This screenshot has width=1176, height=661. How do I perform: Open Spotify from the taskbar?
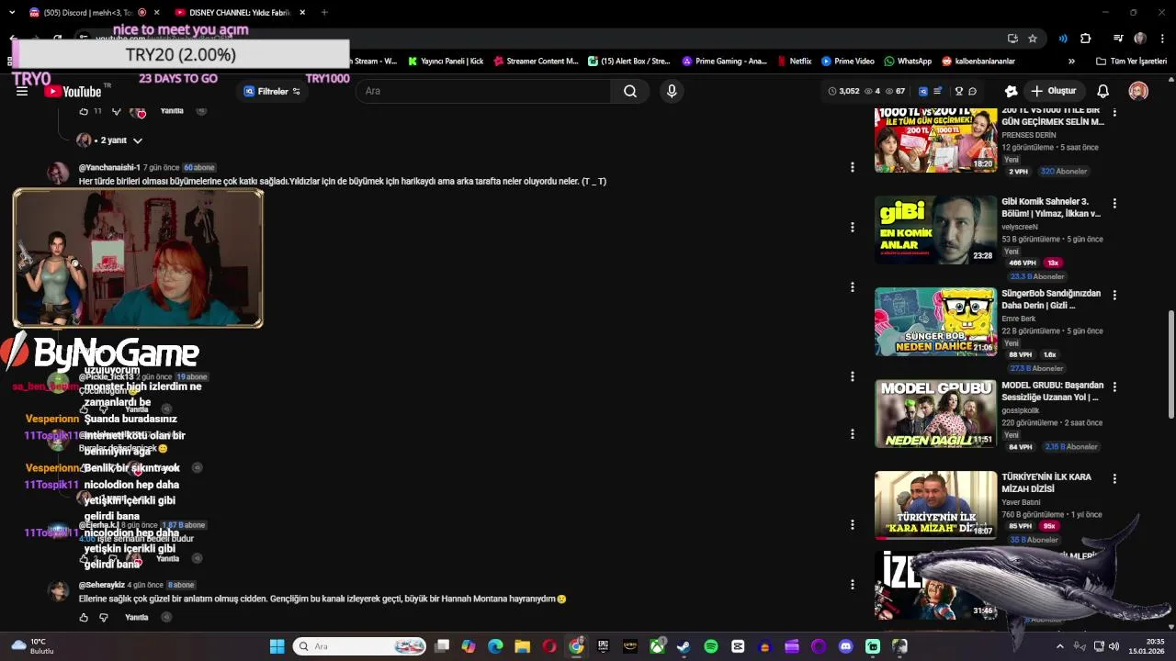(x=710, y=646)
